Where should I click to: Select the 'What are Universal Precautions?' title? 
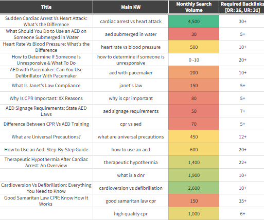pos(46,137)
